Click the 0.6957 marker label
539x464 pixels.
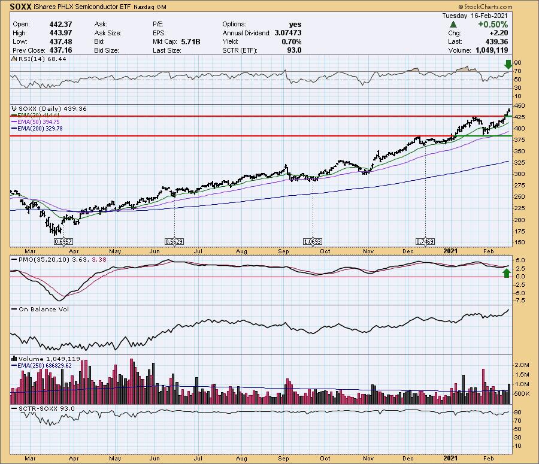[x=63, y=242]
